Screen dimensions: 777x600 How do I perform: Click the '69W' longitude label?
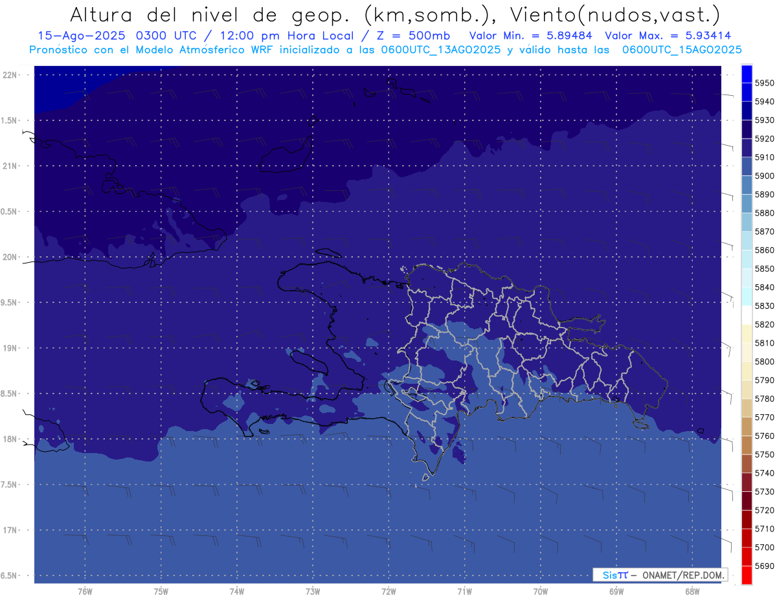(x=616, y=592)
